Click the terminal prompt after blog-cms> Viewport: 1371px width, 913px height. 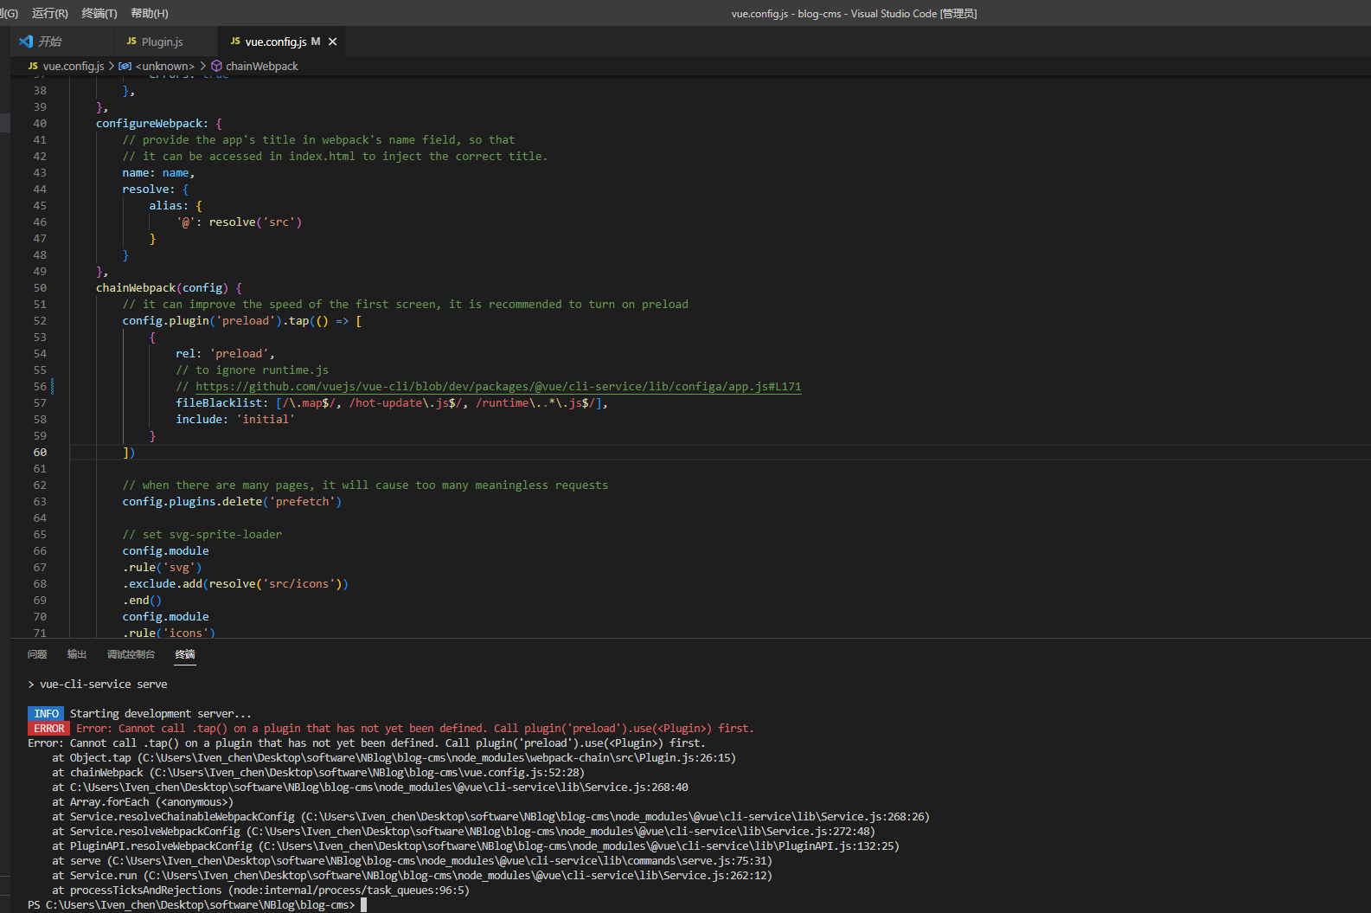[x=364, y=904]
